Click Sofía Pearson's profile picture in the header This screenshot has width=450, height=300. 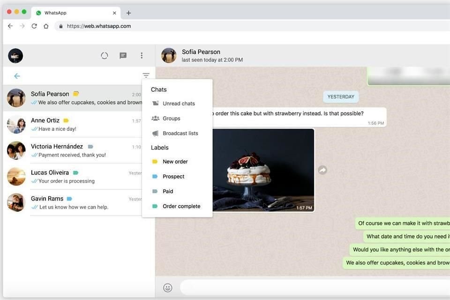point(169,55)
